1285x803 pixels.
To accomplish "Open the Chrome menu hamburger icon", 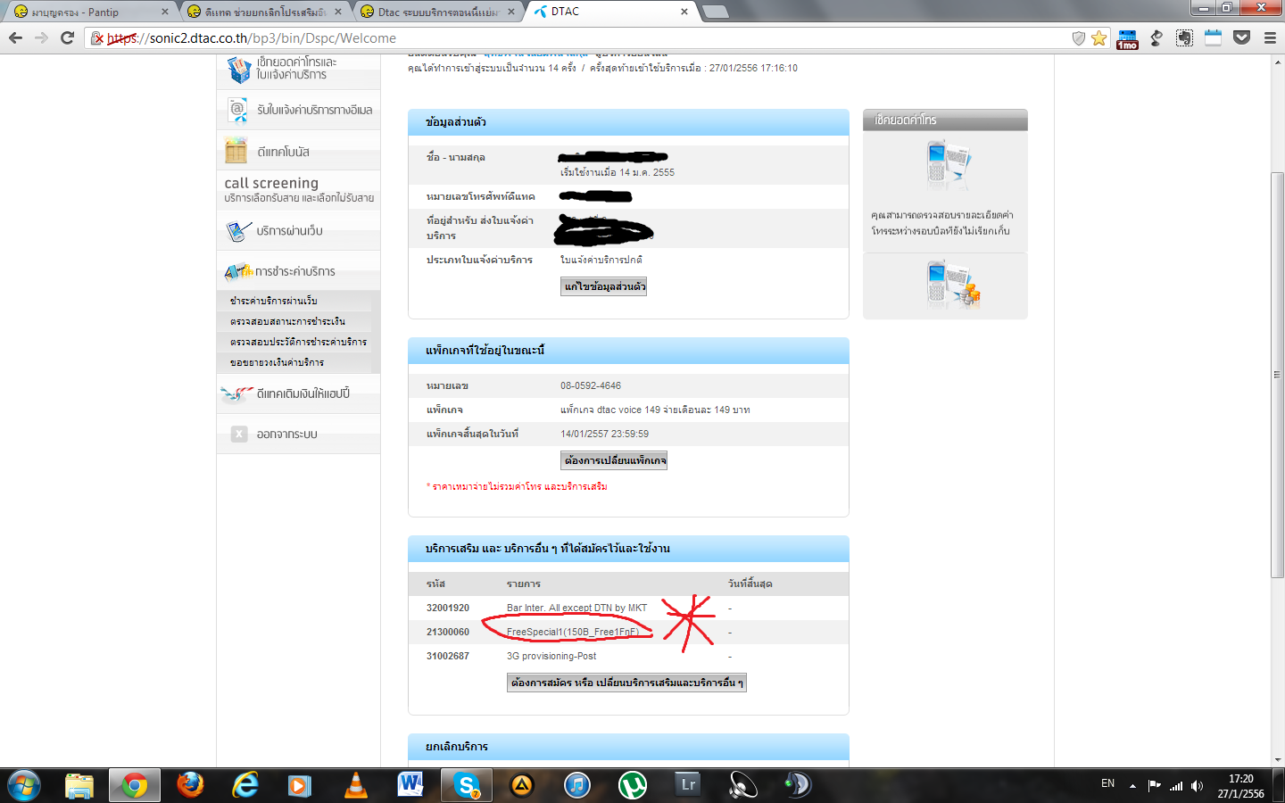I will (1270, 37).
